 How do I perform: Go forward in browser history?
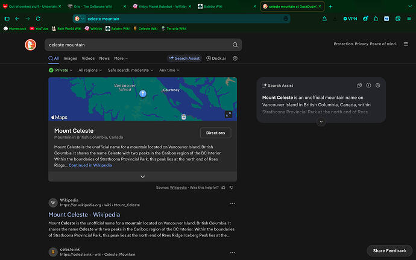(x=28, y=19)
